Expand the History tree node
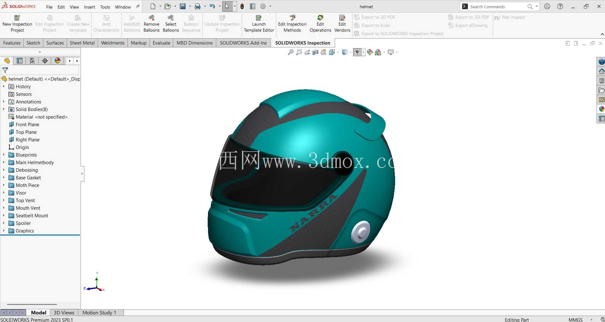 4,86
